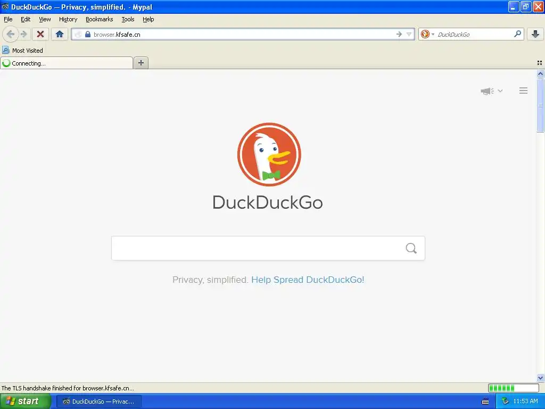Select the DuckDuckGo taskbar window button
The image size is (545, 409).
pyautogui.click(x=99, y=402)
